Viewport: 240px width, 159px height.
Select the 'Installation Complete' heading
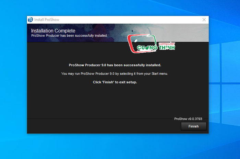click(x=53, y=31)
